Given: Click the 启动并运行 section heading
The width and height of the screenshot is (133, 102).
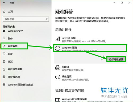Looking at the screenshot, I should pyautogui.click(x=63, y=30).
